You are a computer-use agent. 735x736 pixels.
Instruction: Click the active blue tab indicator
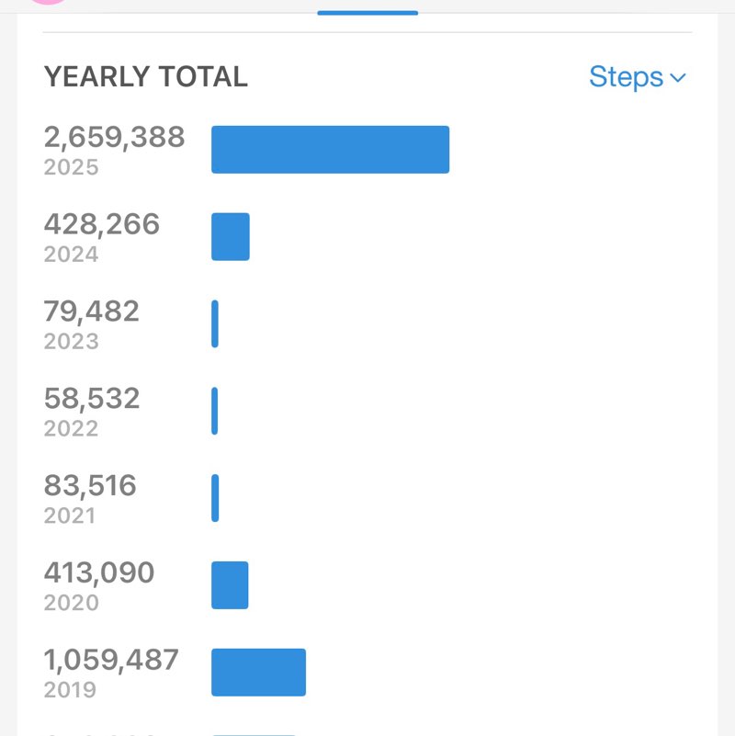(367, 13)
